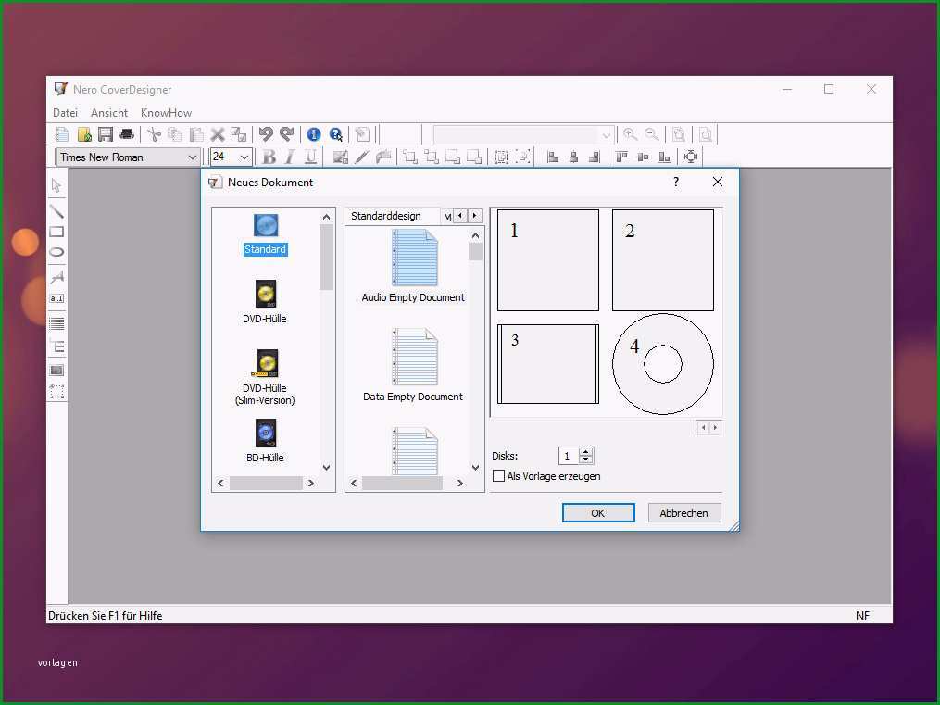The height and width of the screenshot is (705, 940).
Task: Select the Rectangle drawing tool
Action: point(56,232)
